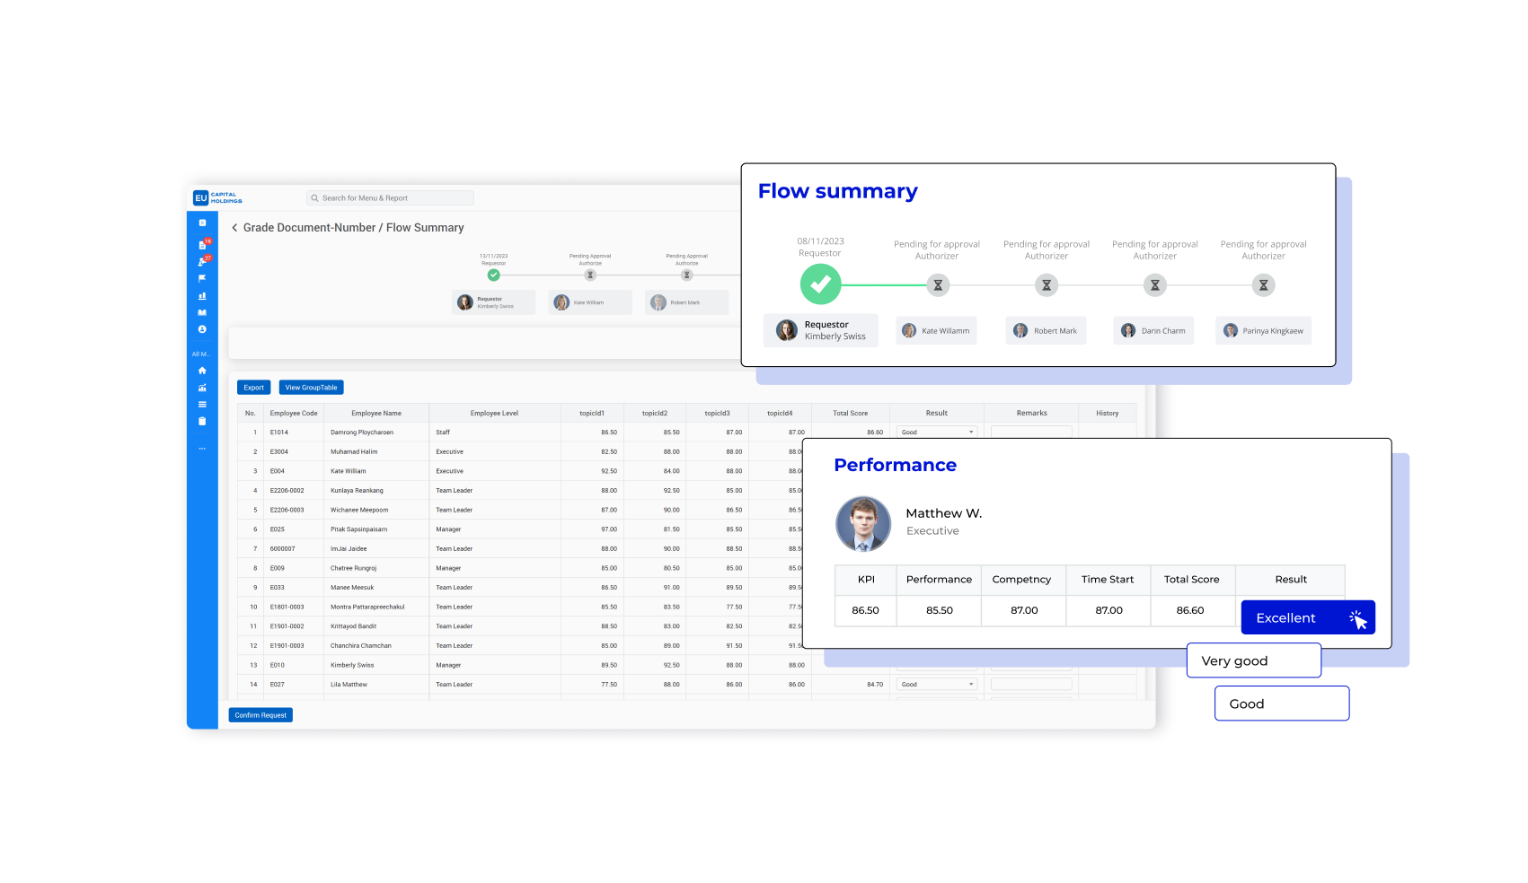Click the EU Capital Holdings logo
The height and width of the screenshot is (883, 1528).
[217, 197]
